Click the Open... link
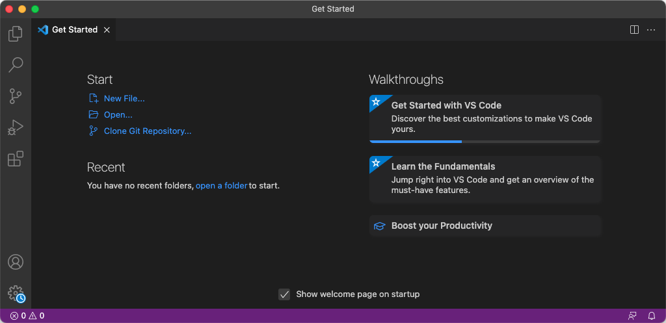This screenshot has height=323, width=666. coord(118,114)
